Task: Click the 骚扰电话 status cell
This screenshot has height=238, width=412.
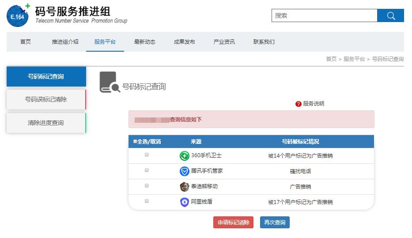Action: click(x=300, y=171)
